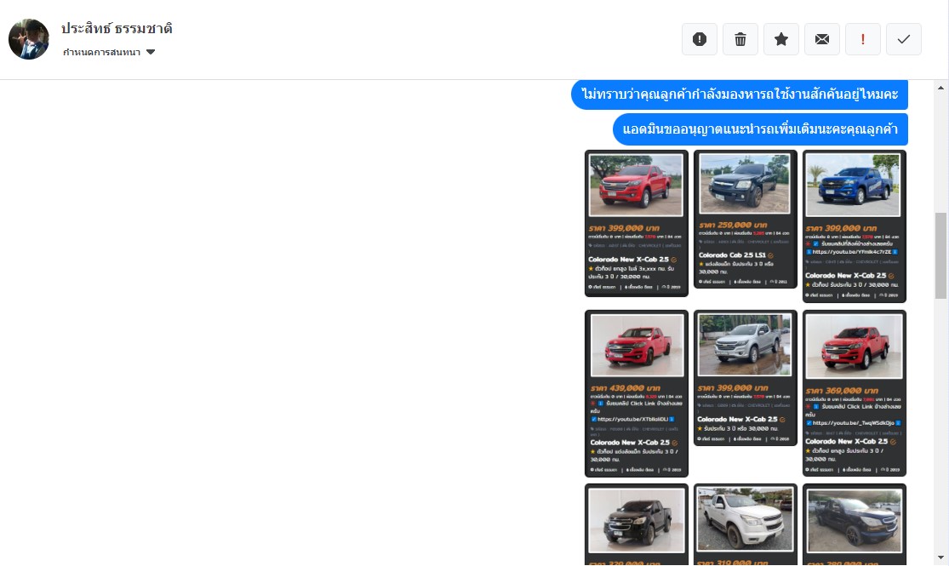Screen dimensions: 949x566
Task: Open black pickup card in bottom row
Action: point(636,524)
